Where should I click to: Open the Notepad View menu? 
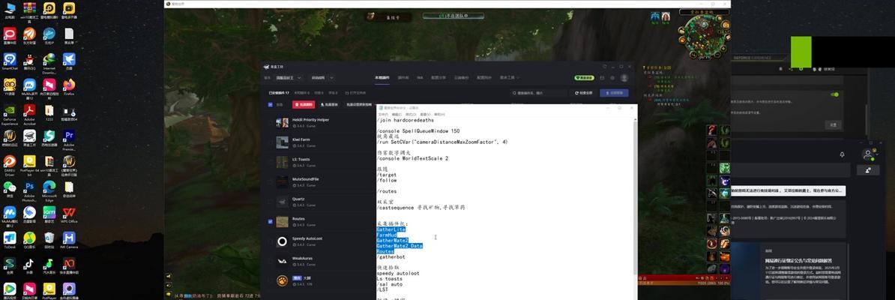(426, 114)
